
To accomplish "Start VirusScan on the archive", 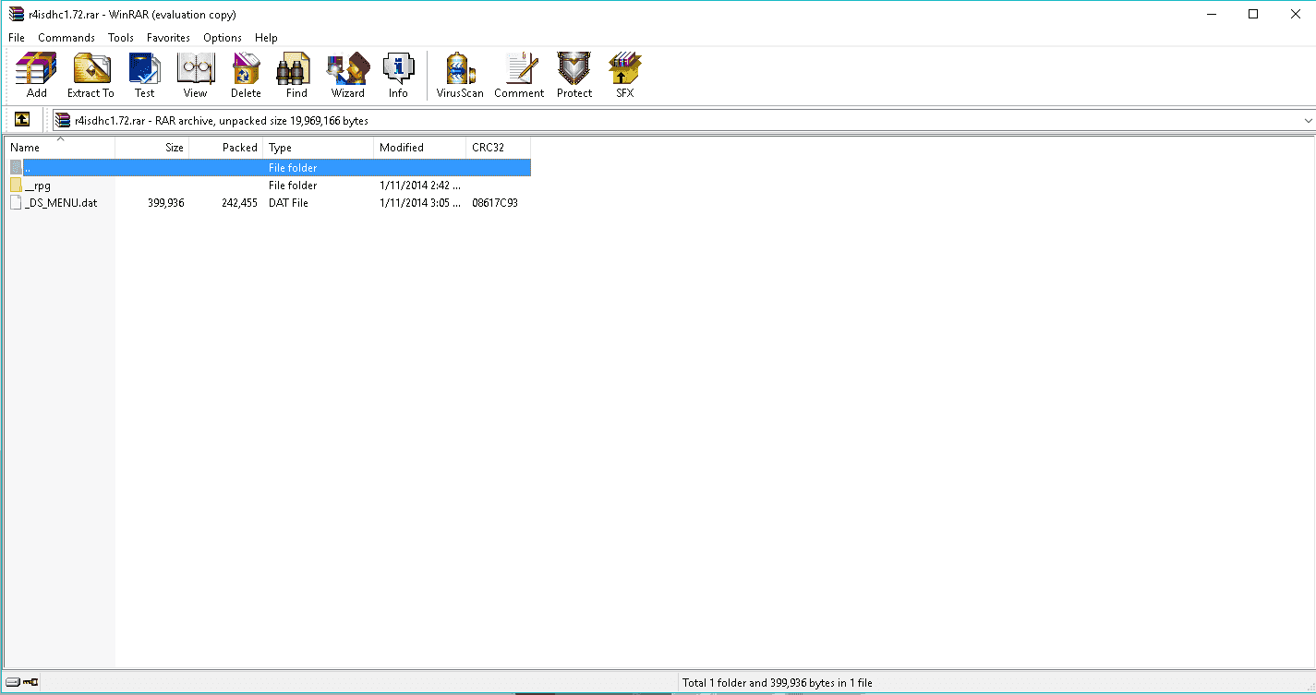I will 460,75.
